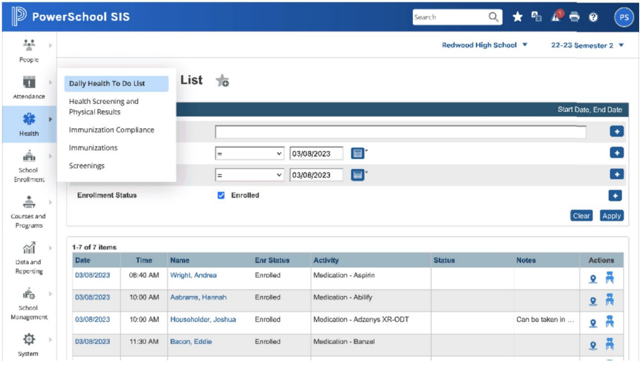
Task: Select Immunization Compliance from Health menu
Action: tap(111, 130)
